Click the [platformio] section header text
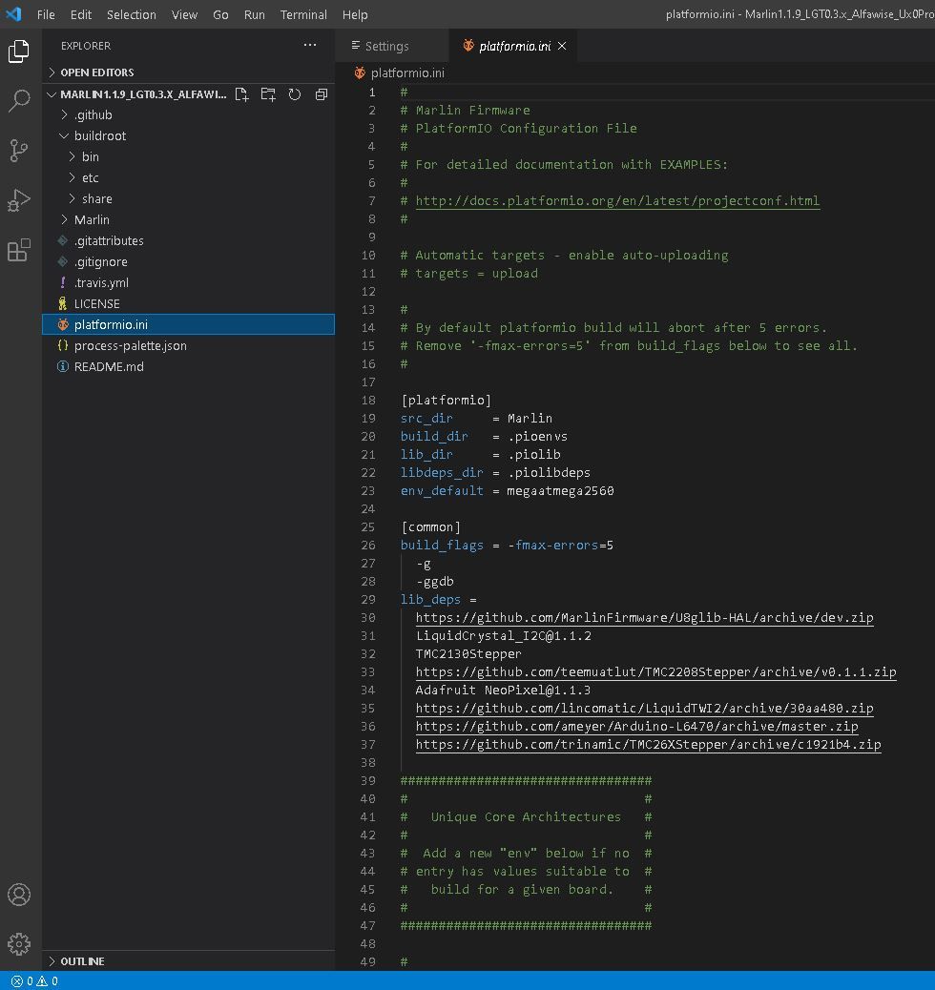 446,401
